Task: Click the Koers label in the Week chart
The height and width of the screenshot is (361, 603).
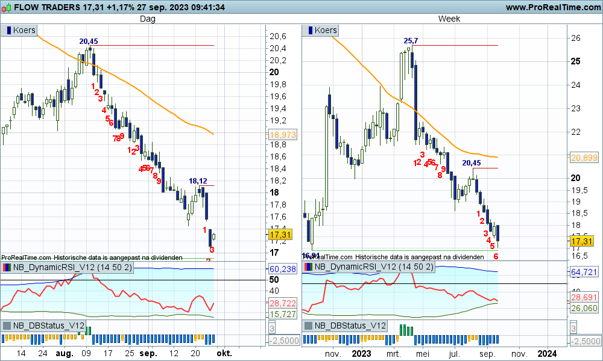Action: coord(326,30)
